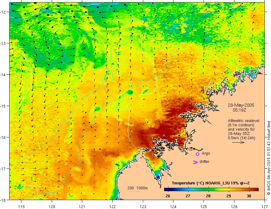The height and width of the screenshot is (209, 271).
Task: Click colorbar tick label 29
Action: [229, 196]
